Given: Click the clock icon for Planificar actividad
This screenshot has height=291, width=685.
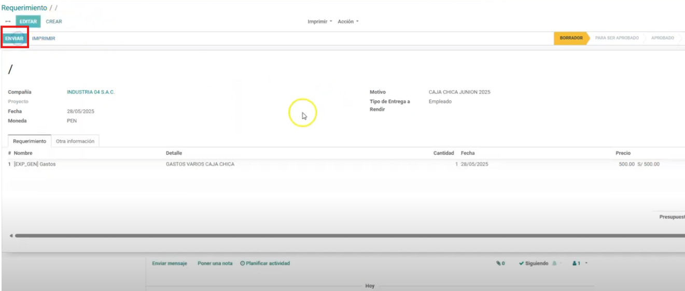Looking at the screenshot, I should (243, 264).
